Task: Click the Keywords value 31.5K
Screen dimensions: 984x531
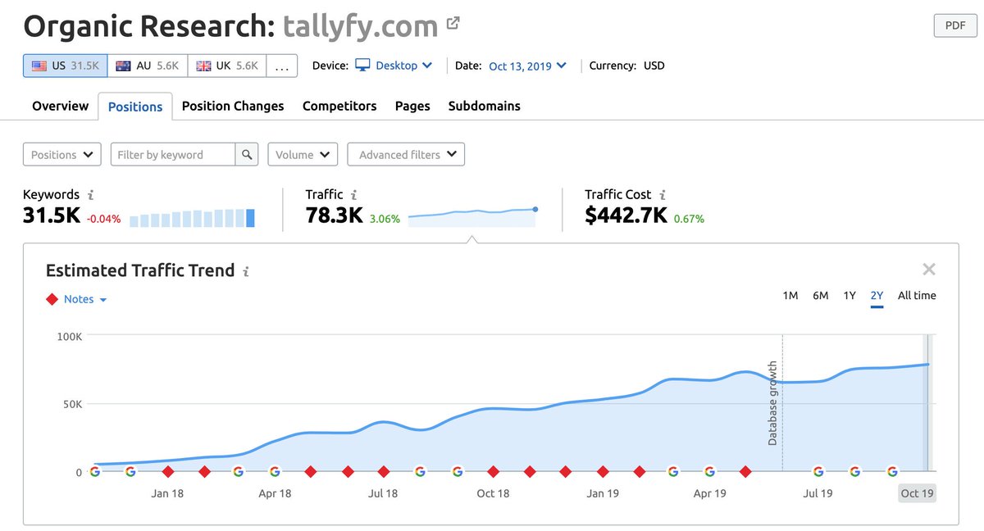Action: (x=52, y=216)
